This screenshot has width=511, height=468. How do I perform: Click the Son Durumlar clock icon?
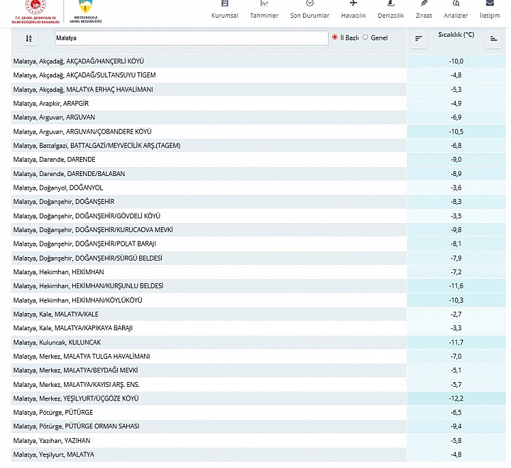point(310,4)
